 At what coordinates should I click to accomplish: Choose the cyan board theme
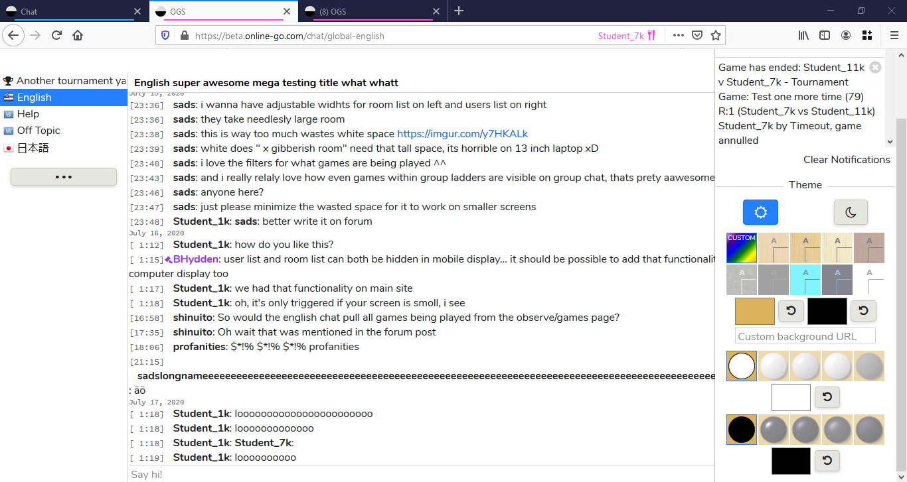pyautogui.click(x=805, y=280)
